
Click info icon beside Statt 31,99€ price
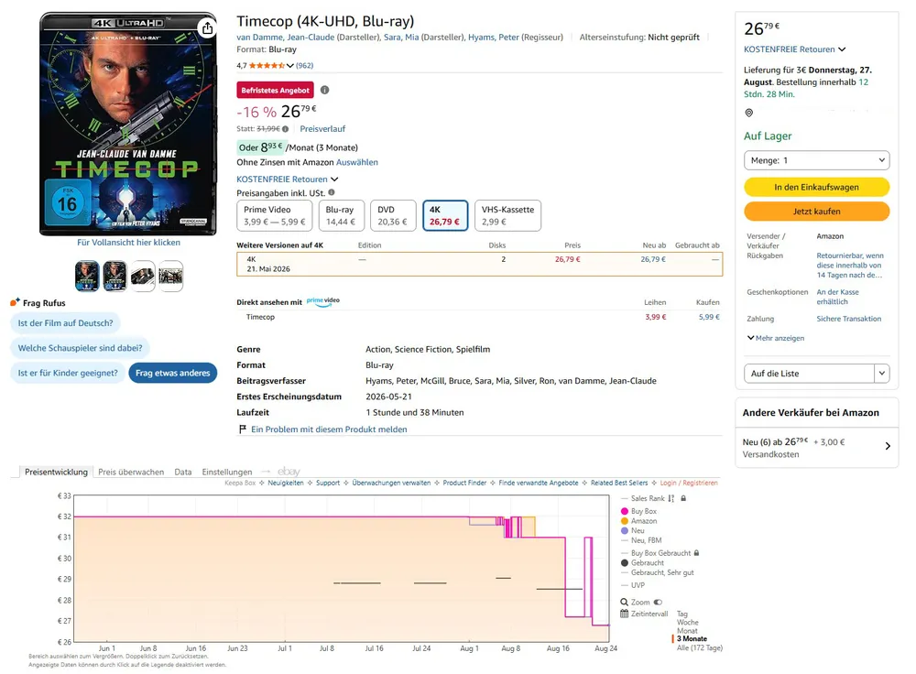coord(285,129)
